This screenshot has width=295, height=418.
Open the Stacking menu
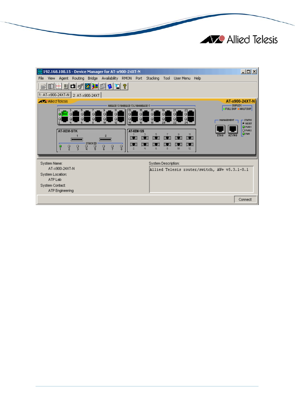[x=152, y=78]
